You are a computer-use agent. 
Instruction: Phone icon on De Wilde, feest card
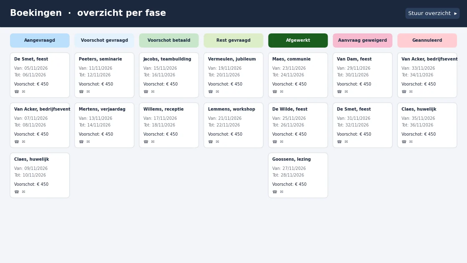(275, 142)
